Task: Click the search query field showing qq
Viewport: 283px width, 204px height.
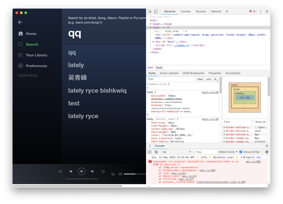Action: [107, 34]
